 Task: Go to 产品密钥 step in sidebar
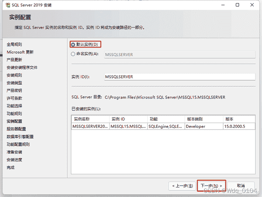pyautogui.click(x=14, y=90)
